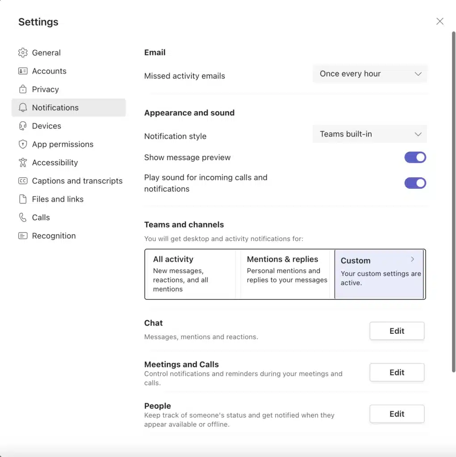
Task: Click the People section heading
Action: click(158, 406)
